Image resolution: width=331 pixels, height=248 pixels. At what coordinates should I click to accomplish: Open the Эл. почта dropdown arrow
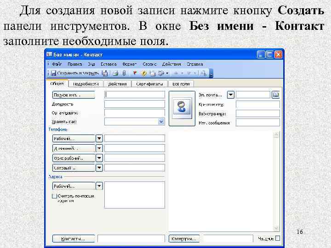coord(231,95)
